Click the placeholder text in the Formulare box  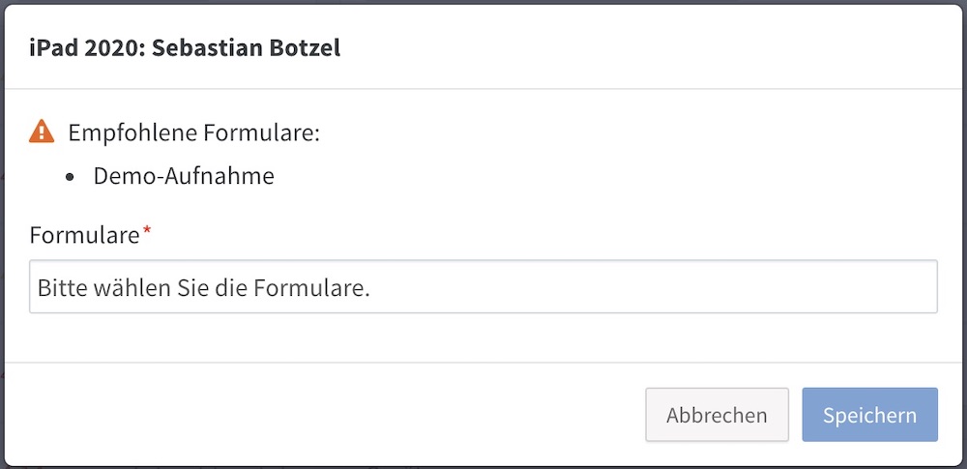click(x=203, y=287)
